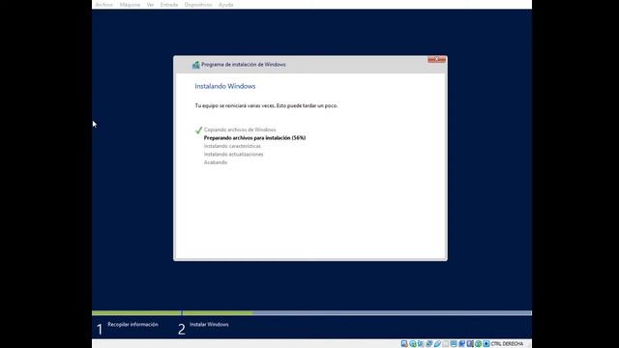Click the 'Instalar Windows' green progress bar

[218, 313]
